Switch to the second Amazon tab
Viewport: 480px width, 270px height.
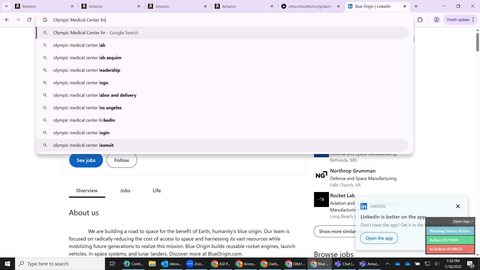(111, 6)
